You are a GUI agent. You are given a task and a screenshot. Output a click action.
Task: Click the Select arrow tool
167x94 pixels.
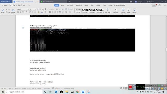(x=129, y=10)
